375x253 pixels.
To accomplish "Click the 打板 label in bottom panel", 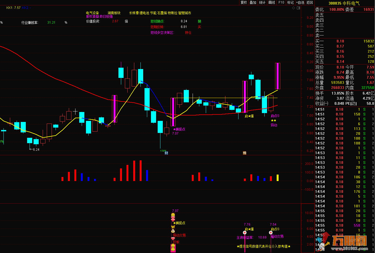I will click(x=176, y=242).
